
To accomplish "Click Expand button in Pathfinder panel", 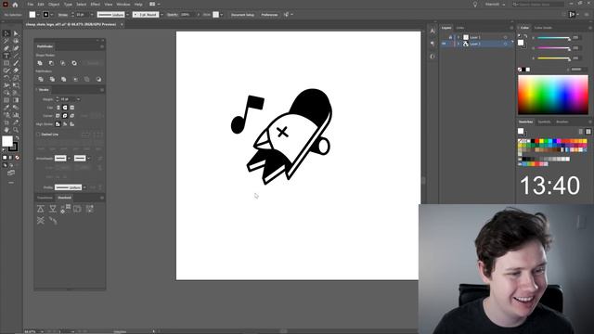I will tap(93, 63).
